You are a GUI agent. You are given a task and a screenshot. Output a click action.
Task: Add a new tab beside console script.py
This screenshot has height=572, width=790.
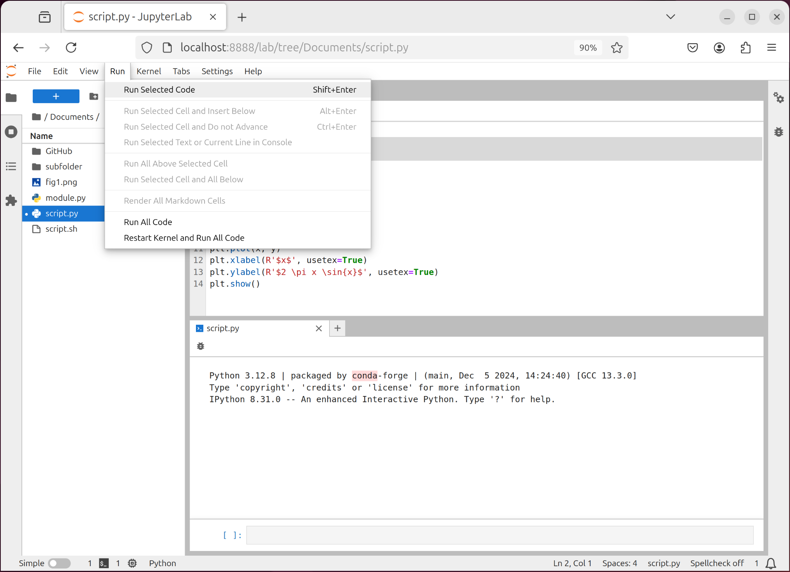[x=337, y=328]
